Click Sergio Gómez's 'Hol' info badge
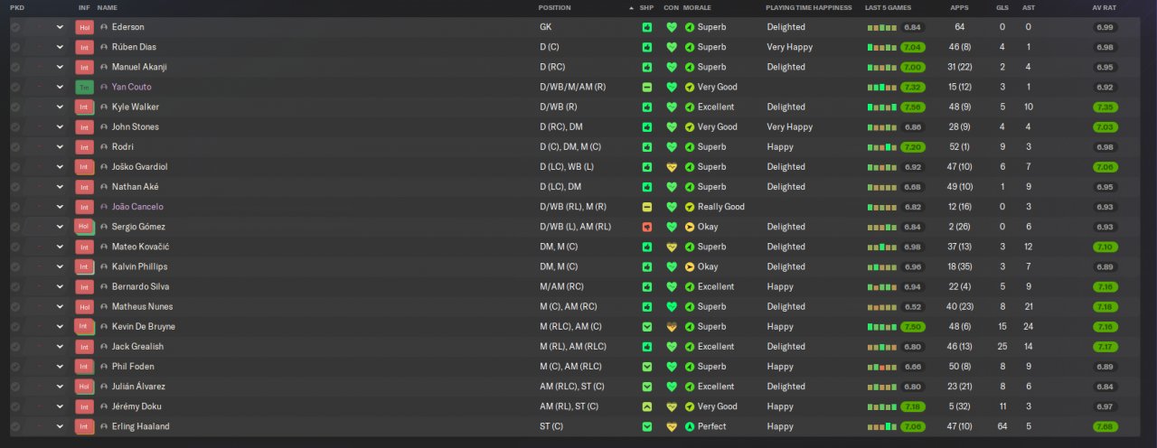Viewport: 1157px width, 448px height. coord(85,227)
